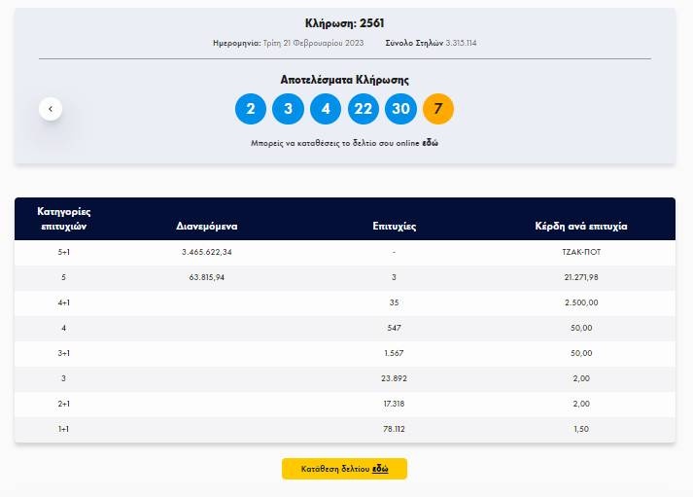The width and height of the screenshot is (693, 497).
Task: Select the 'Κατηγορίες επιτυχιών' column header
Action: click(x=64, y=218)
